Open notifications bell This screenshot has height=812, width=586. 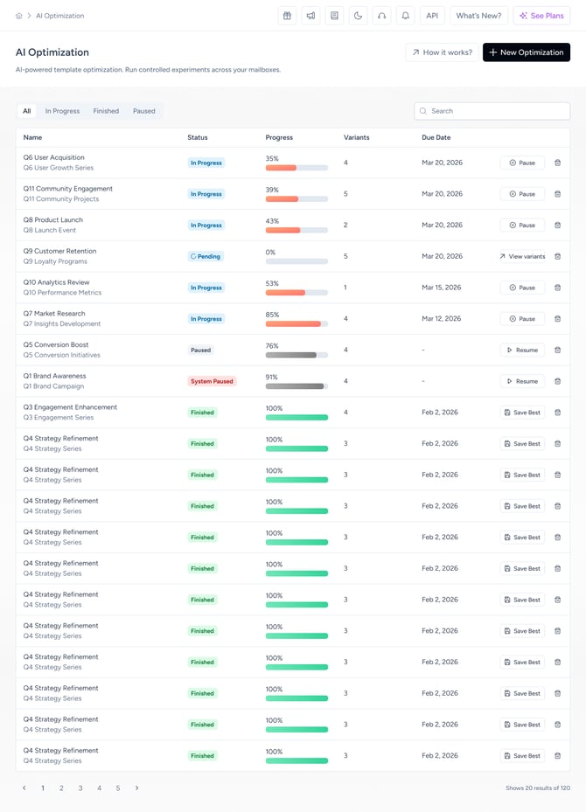pyautogui.click(x=405, y=16)
